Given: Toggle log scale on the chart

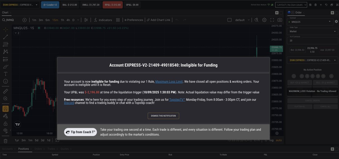Looking at the screenshot, I should [271, 140].
